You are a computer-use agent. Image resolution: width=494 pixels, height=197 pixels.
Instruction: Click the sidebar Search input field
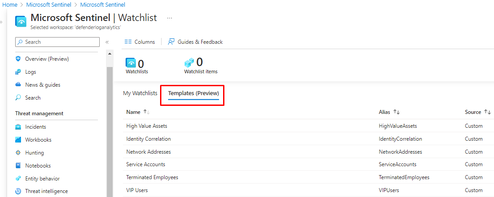[57, 42]
